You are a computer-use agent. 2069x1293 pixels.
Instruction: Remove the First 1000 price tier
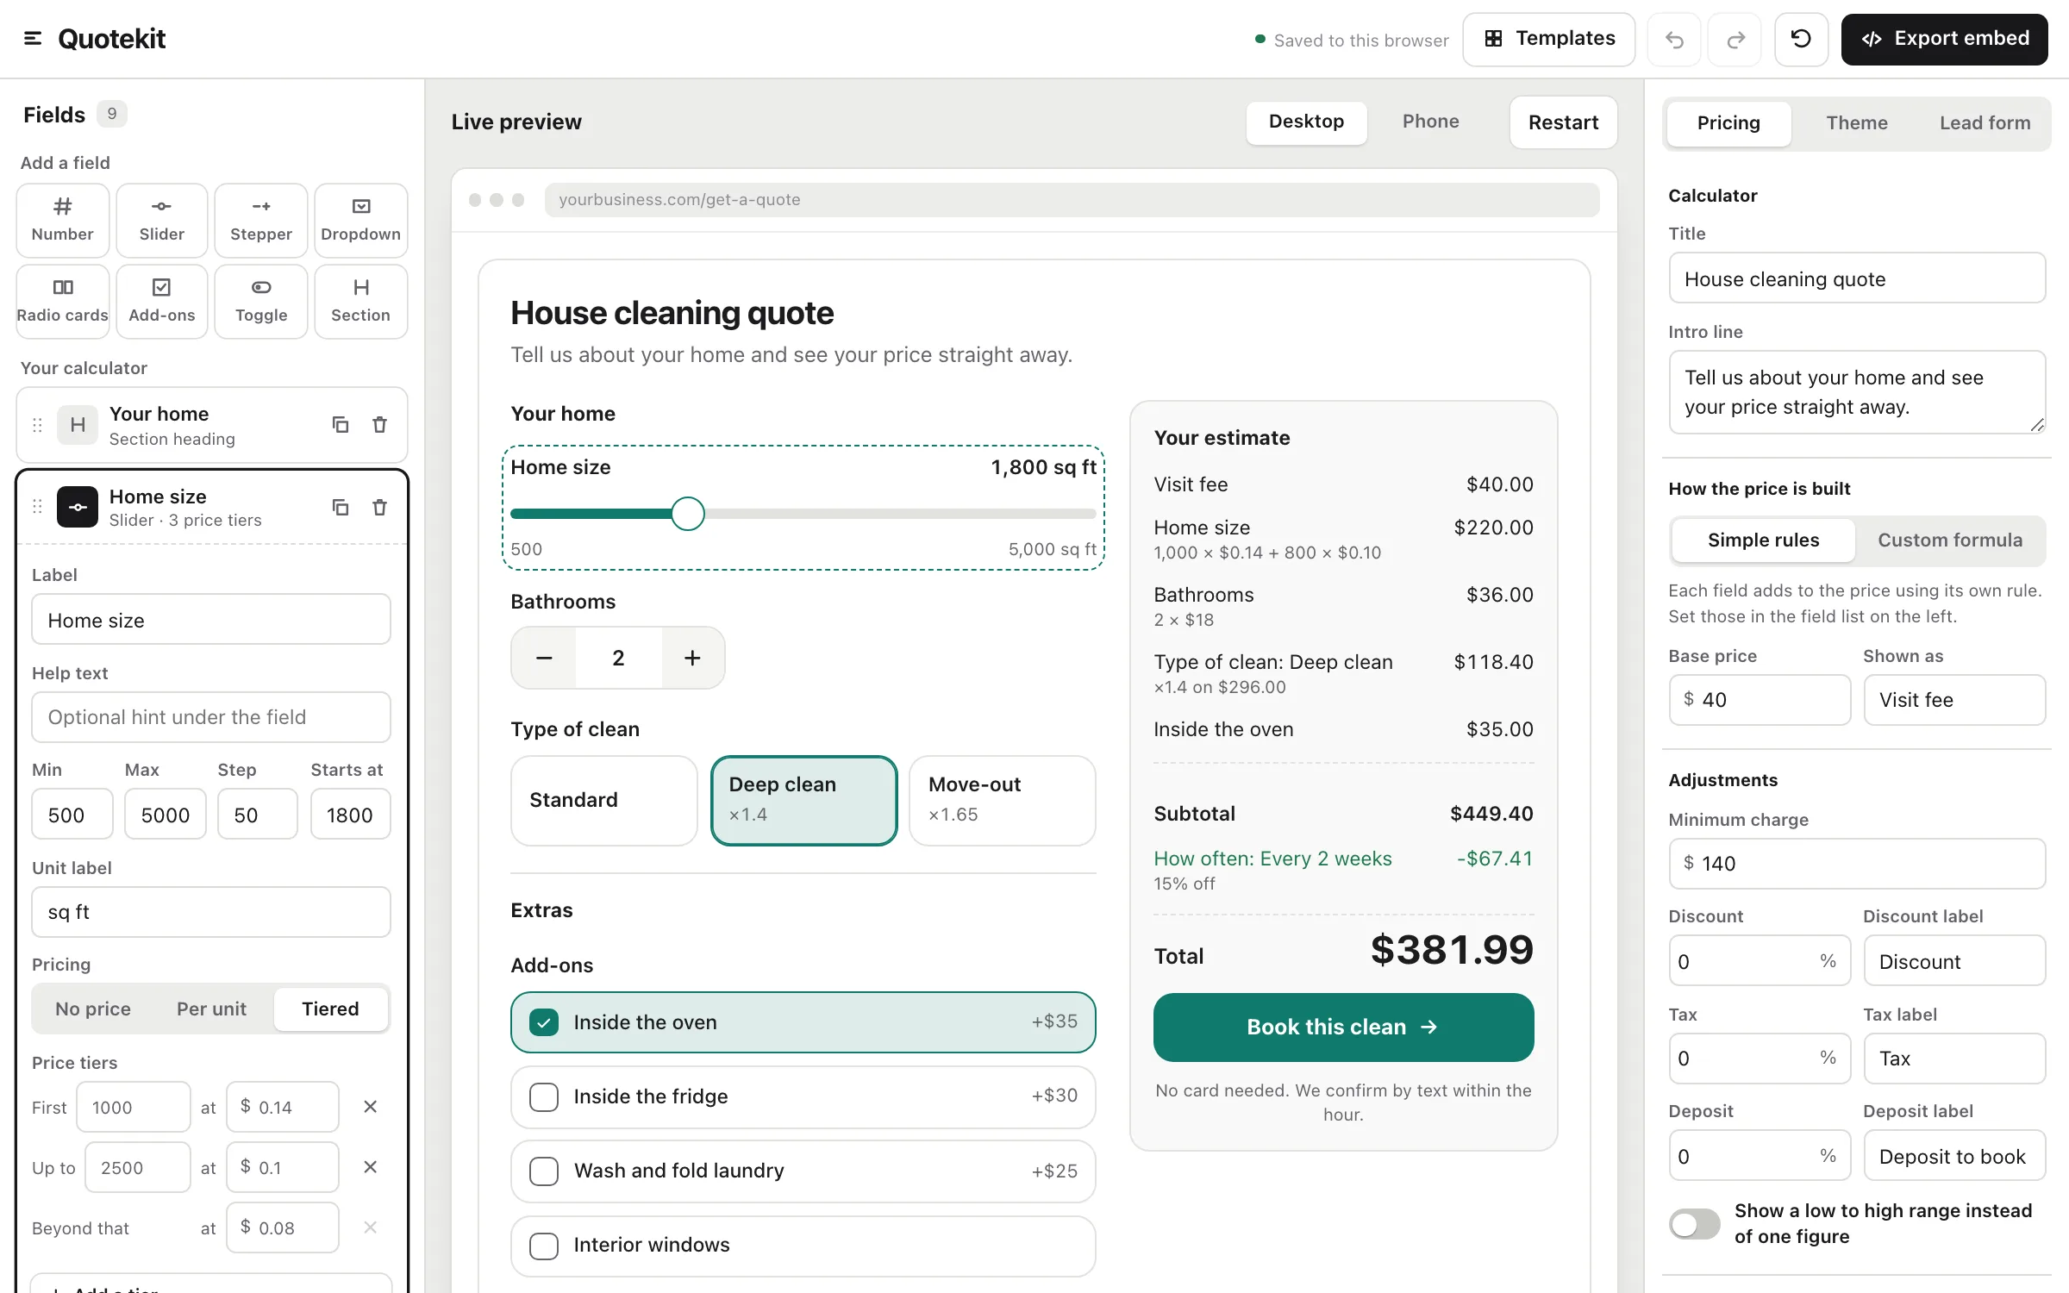coord(370,1106)
